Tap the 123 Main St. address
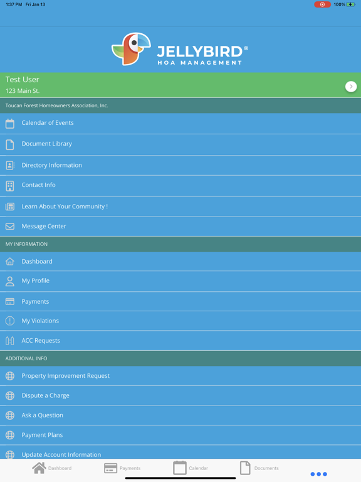This screenshot has width=361, height=482. click(23, 90)
